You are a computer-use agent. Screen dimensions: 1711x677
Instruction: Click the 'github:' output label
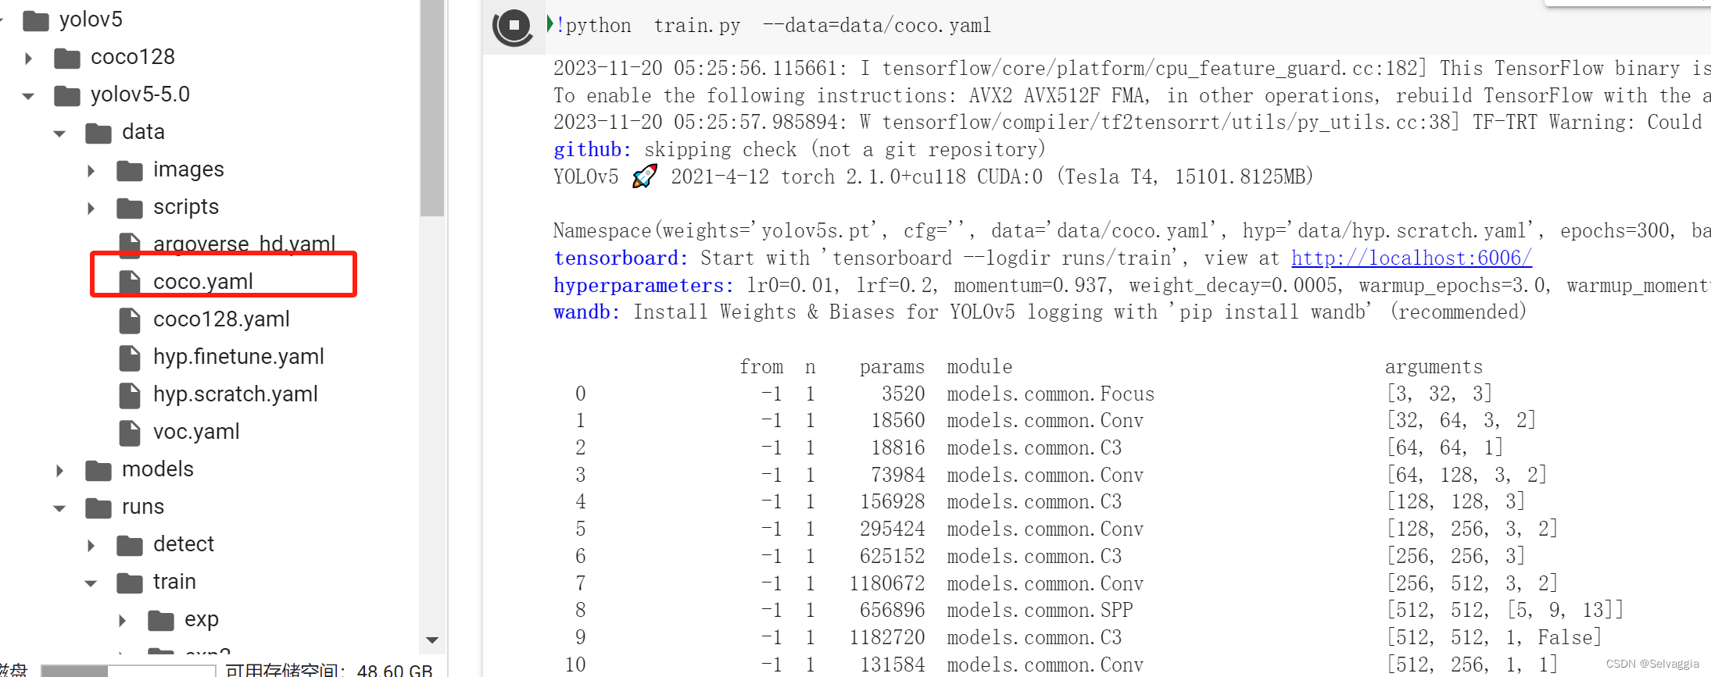pos(592,149)
